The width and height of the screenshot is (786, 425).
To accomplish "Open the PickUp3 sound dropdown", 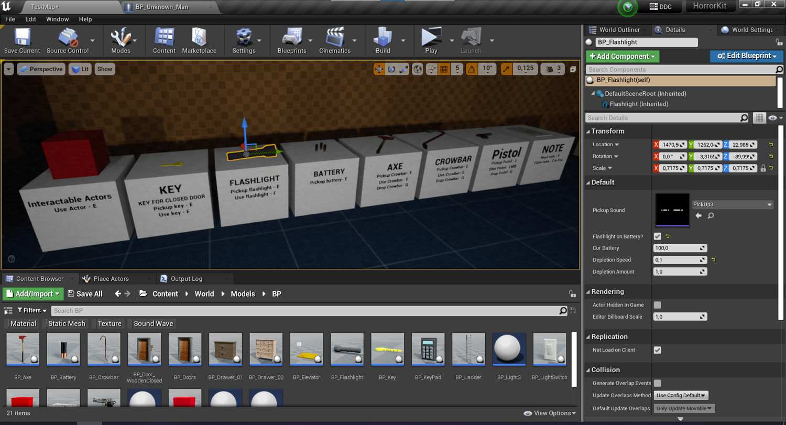I will 732,205.
